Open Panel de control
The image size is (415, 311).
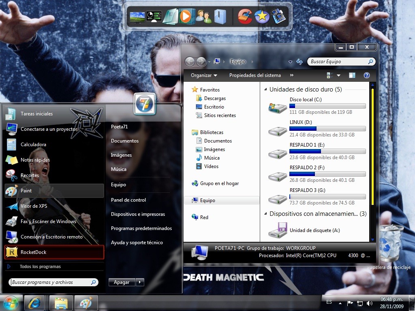pyautogui.click(x=128, y=200)
